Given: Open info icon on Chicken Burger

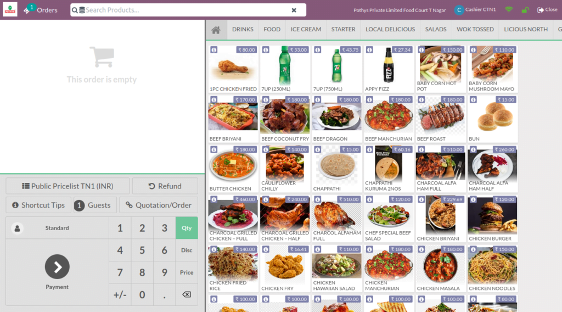Looking at the screenshot, I should pyautogui.click(x=474, y=199).
